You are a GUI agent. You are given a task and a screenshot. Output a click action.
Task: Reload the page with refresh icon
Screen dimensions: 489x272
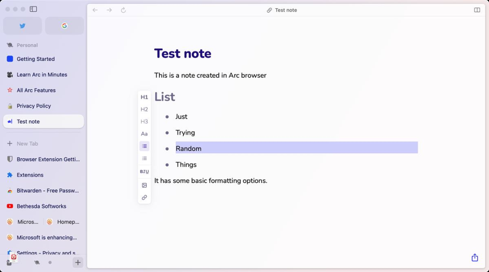tap(123, 10)
